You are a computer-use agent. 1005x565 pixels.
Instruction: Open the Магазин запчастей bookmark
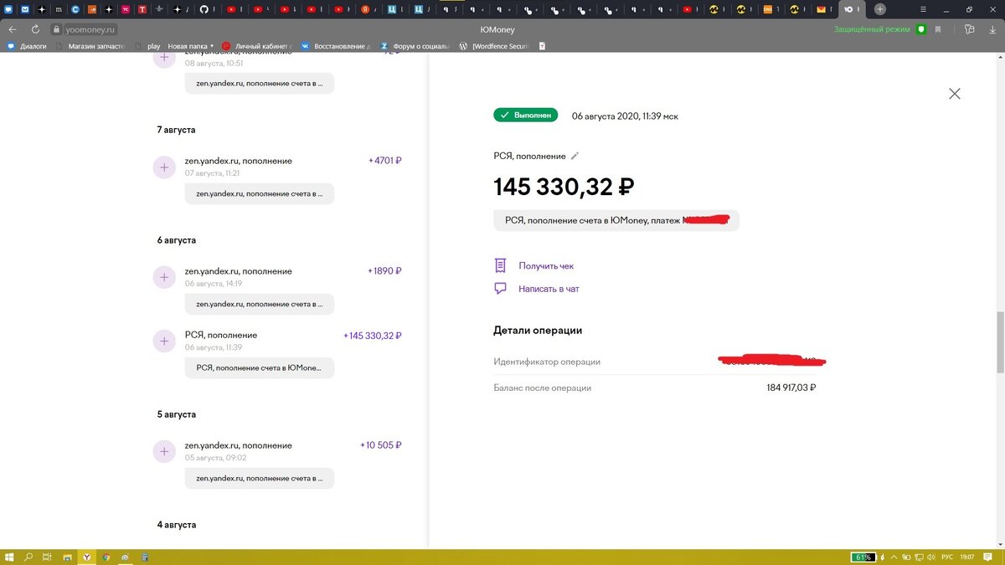(x=90, y=46)
